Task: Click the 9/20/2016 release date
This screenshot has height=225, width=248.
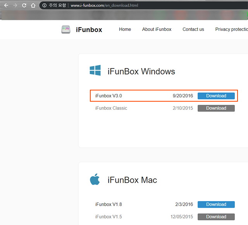Action: [183, 96]
